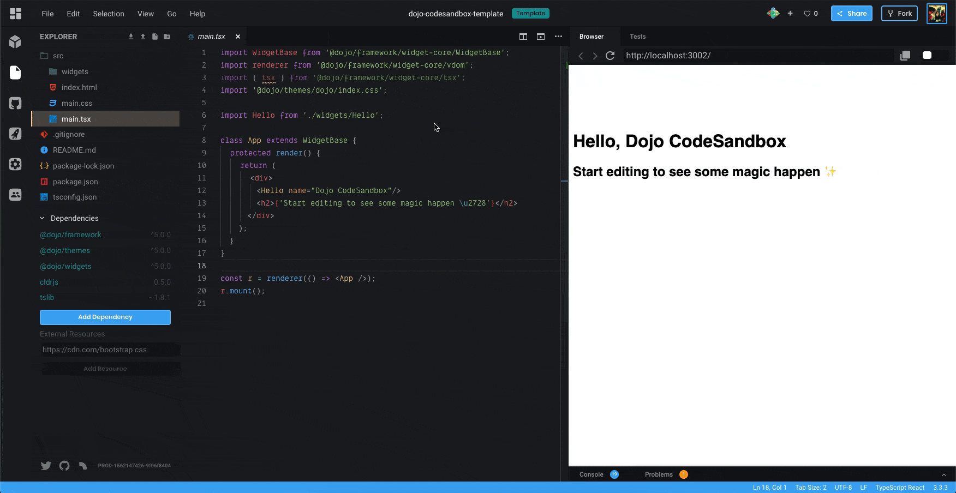Image resolution: width=956 pixels, height=493 pixels.
Task: Open Configuration Files gear panel
Action: (x=15, y=164)
